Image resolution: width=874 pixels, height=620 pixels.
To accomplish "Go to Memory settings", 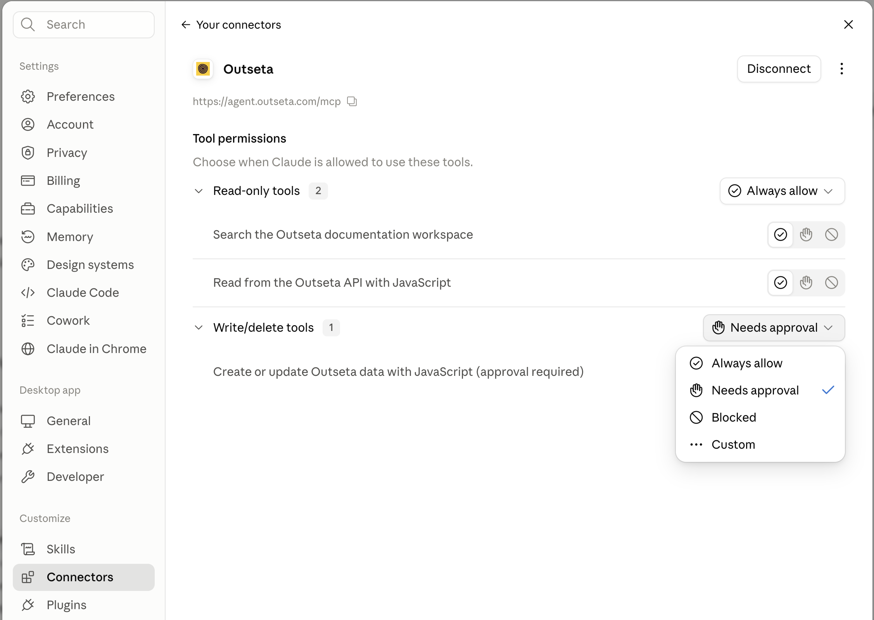I will click(x=84, y=237).
